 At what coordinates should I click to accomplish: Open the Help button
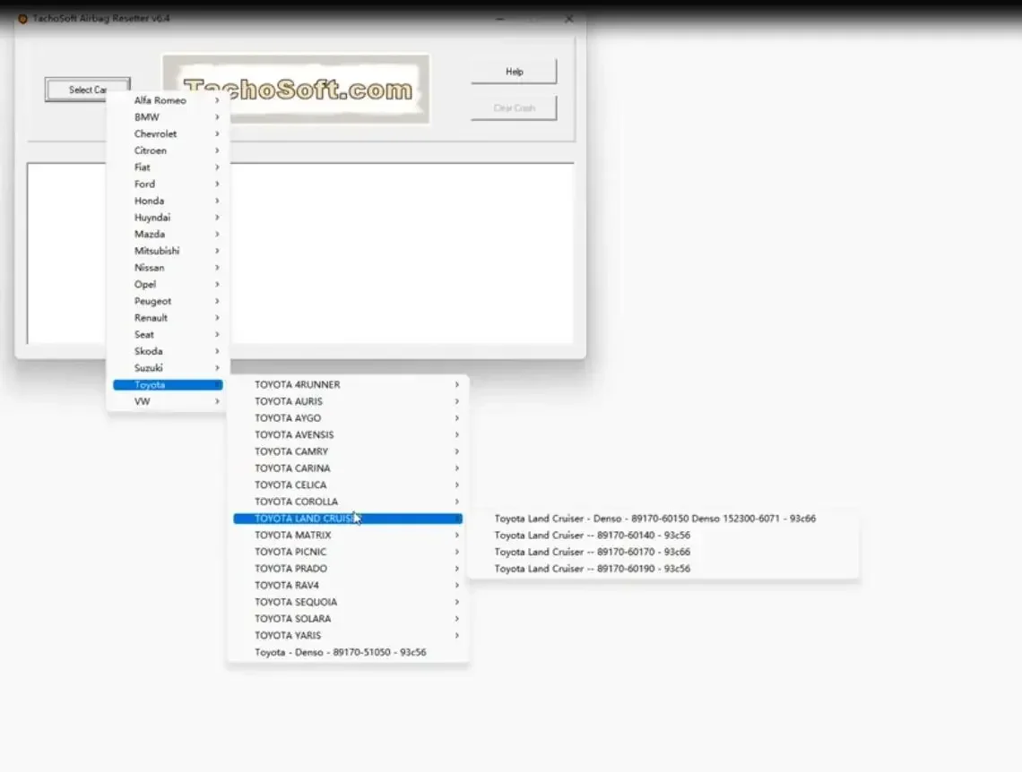(x=514, y=72)
